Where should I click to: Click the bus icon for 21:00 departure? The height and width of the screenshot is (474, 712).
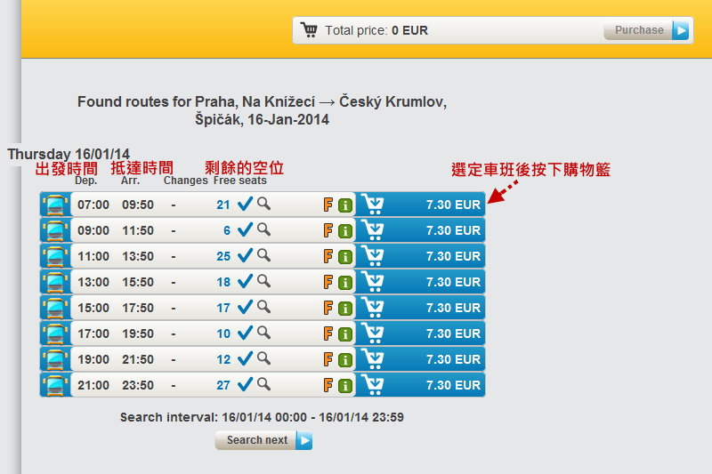(55, 386)
